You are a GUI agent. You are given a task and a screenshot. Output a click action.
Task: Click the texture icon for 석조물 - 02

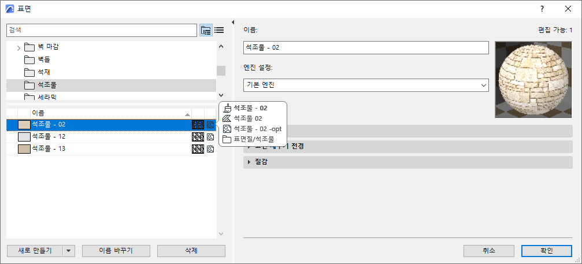tap(210, 125)
